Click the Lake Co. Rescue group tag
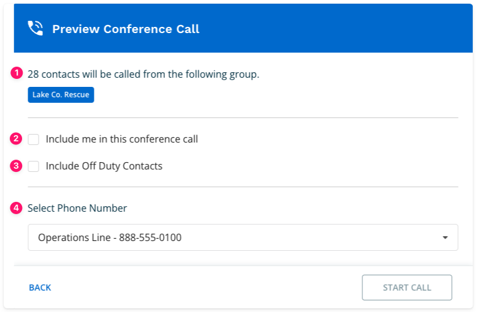The image size is (477, 312). (61, 95)
